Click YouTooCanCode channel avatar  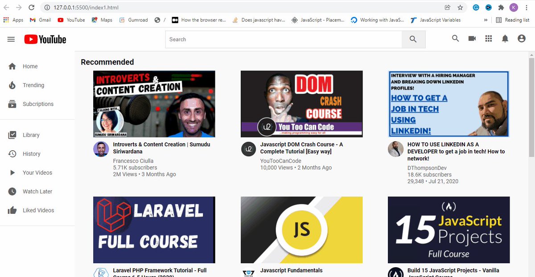click(248, 149)
